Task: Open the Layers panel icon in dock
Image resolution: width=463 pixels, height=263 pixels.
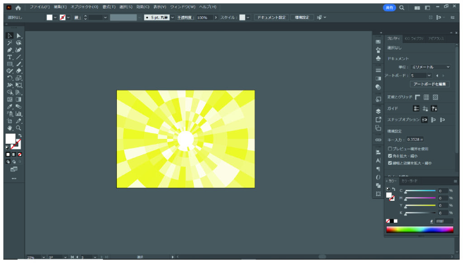Action: click(378, 111)
